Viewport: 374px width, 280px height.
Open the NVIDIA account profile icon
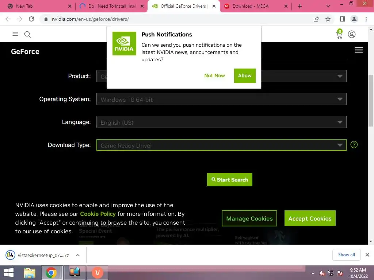point(352,34)
